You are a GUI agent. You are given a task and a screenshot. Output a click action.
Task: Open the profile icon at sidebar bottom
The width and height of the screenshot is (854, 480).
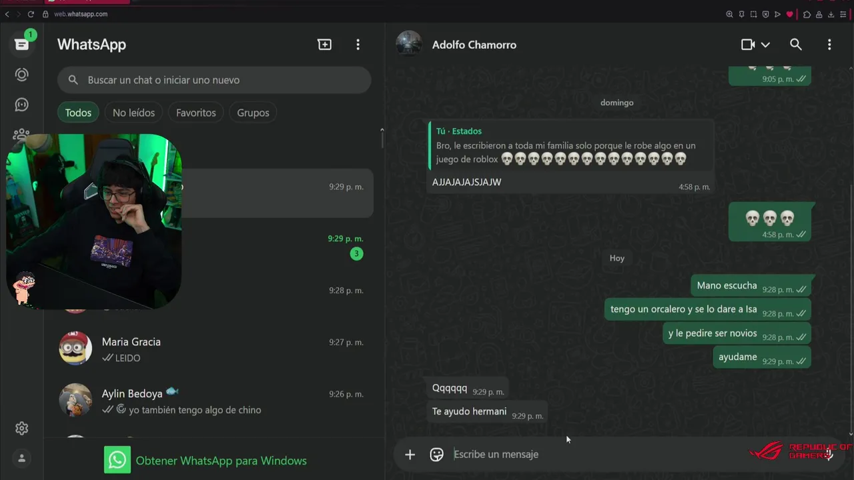pyautogui.click(x=22, y=458)
